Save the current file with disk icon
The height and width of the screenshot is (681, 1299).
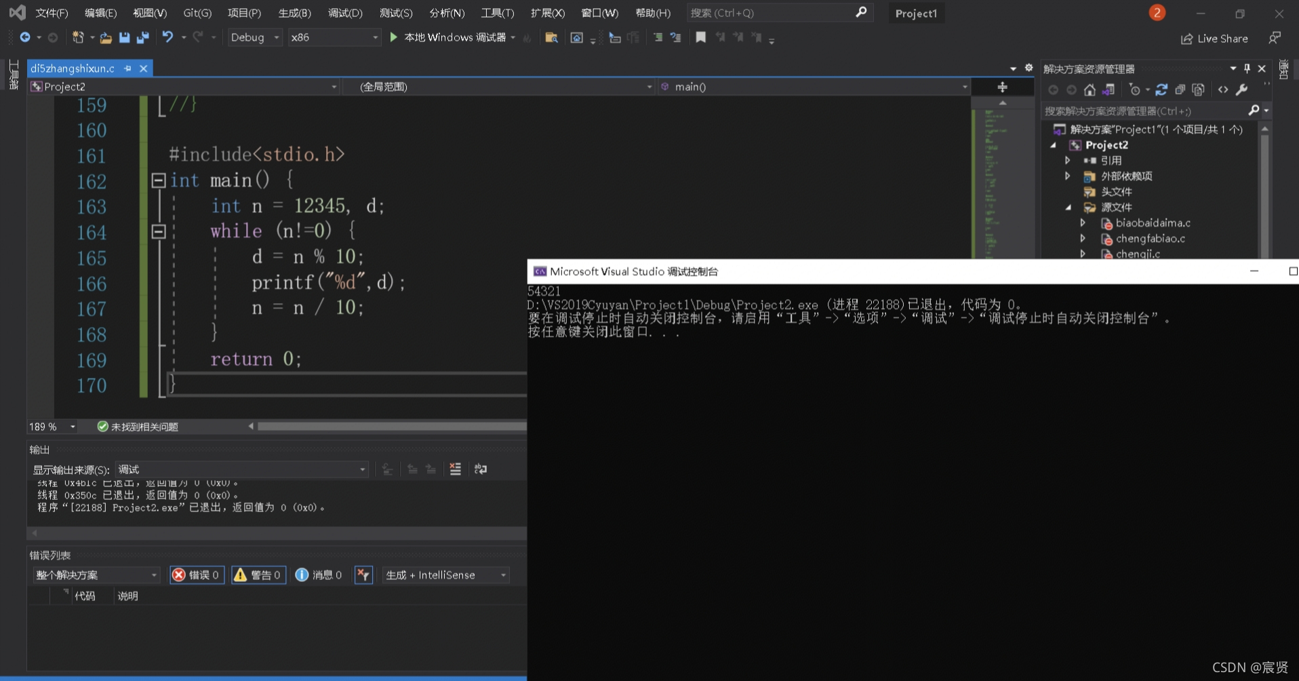click(124, 38)
